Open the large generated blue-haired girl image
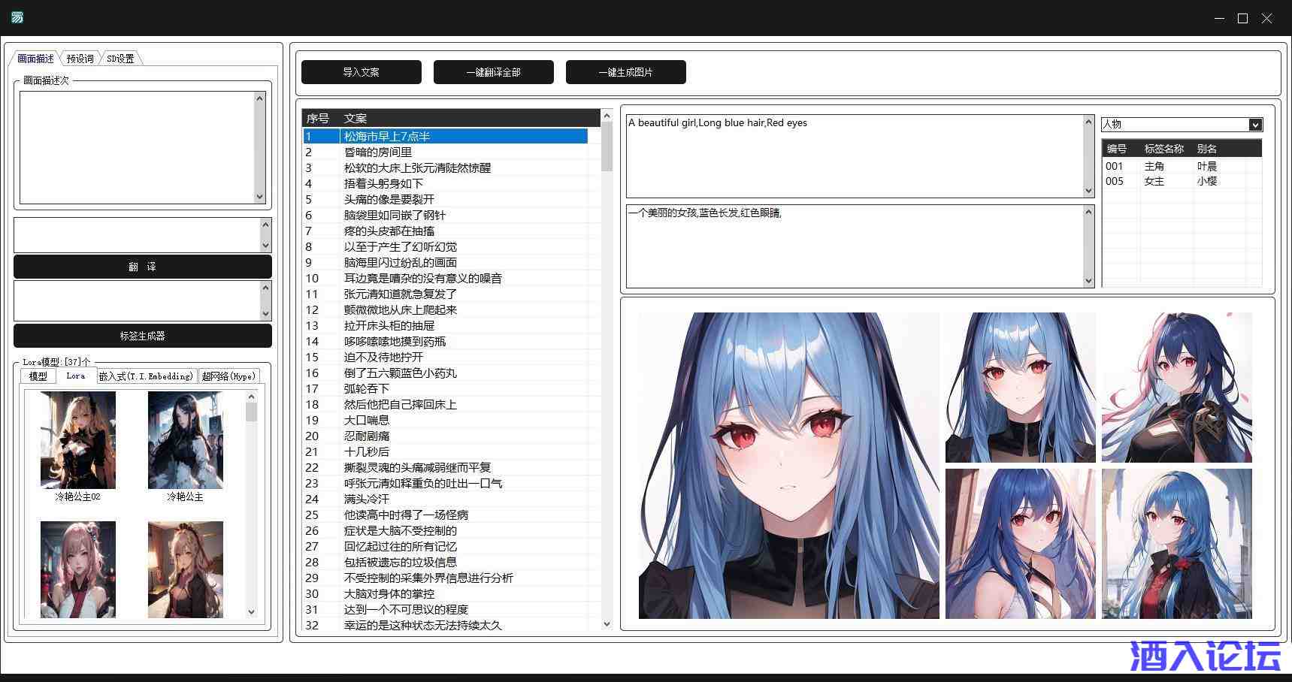The height and width of the screenshot is (682, 1292). 788,465
